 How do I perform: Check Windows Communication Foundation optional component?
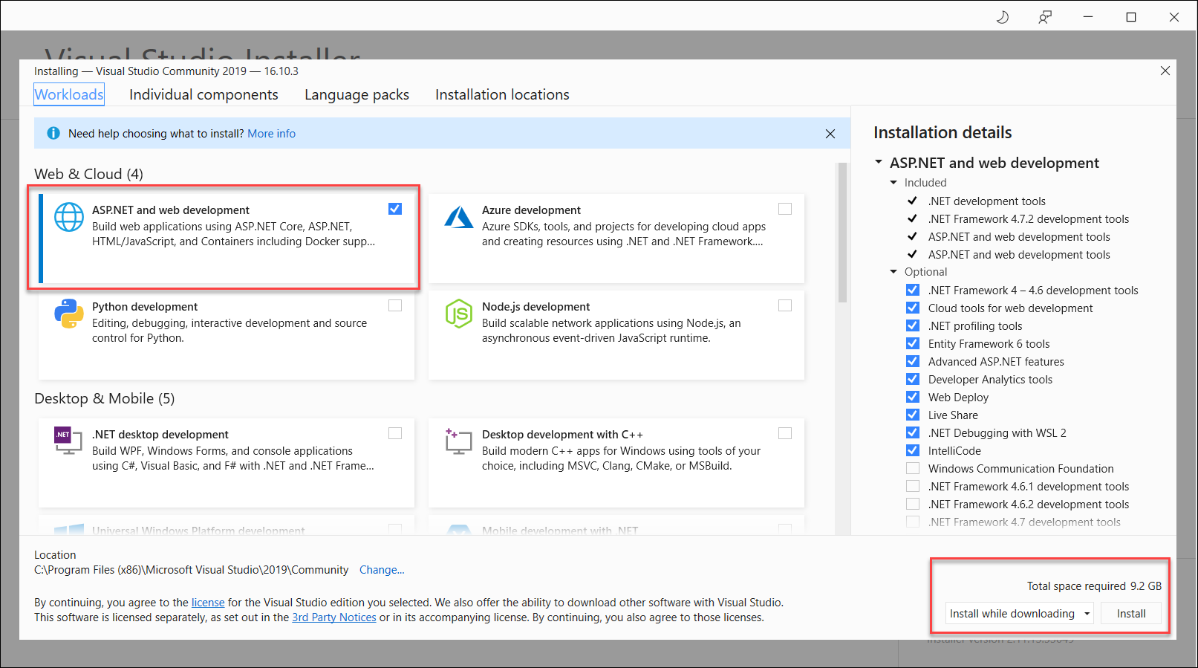pyautogui.click(x=913, y=468)
